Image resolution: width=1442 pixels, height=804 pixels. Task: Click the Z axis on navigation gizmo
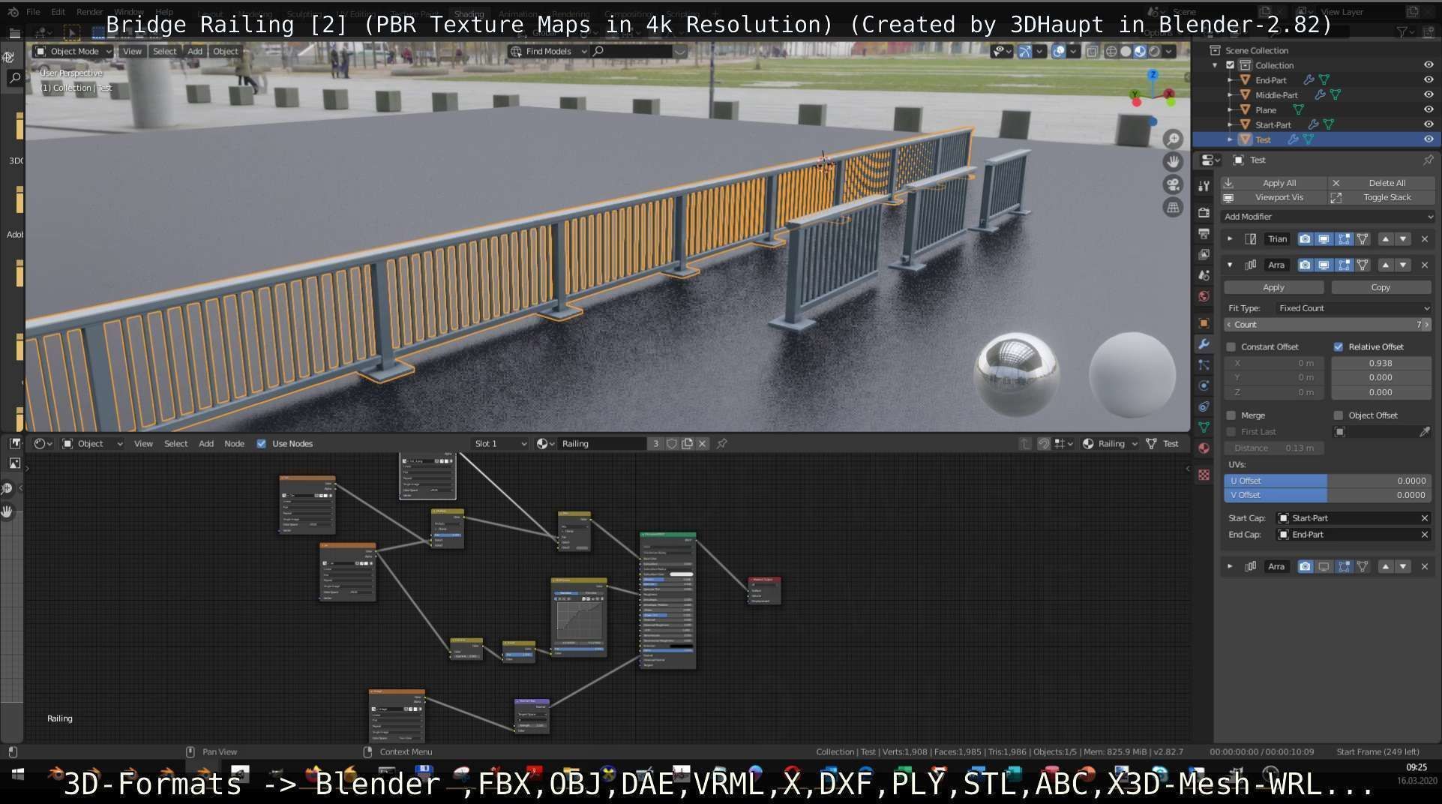point(1153,75)
